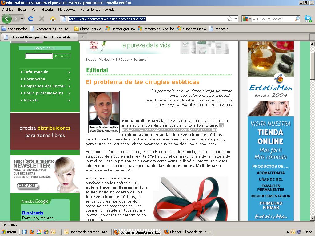Screen dimensions: 315x236
Task: Launch Firefox from quick launch
Action: pyautogui.click(x=32, y=232)
